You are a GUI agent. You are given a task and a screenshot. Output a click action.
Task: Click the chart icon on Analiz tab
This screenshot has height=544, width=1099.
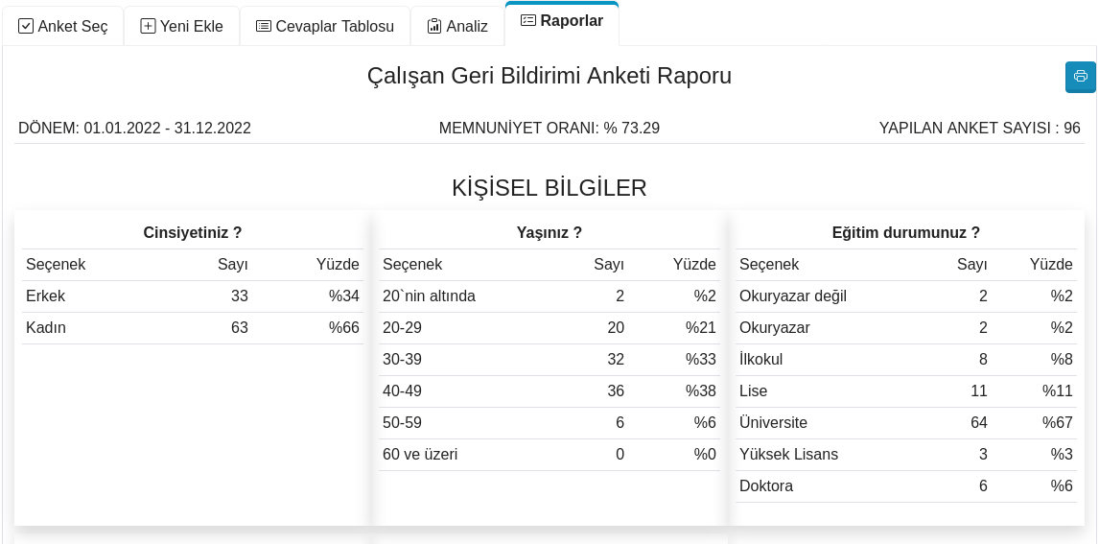434,27
